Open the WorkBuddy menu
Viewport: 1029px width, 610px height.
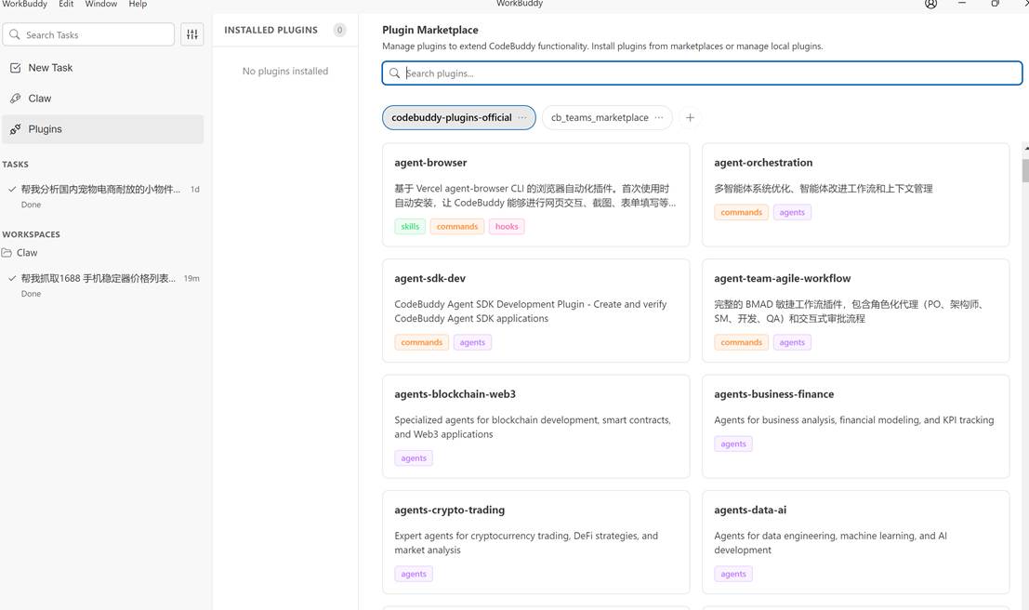24,4
